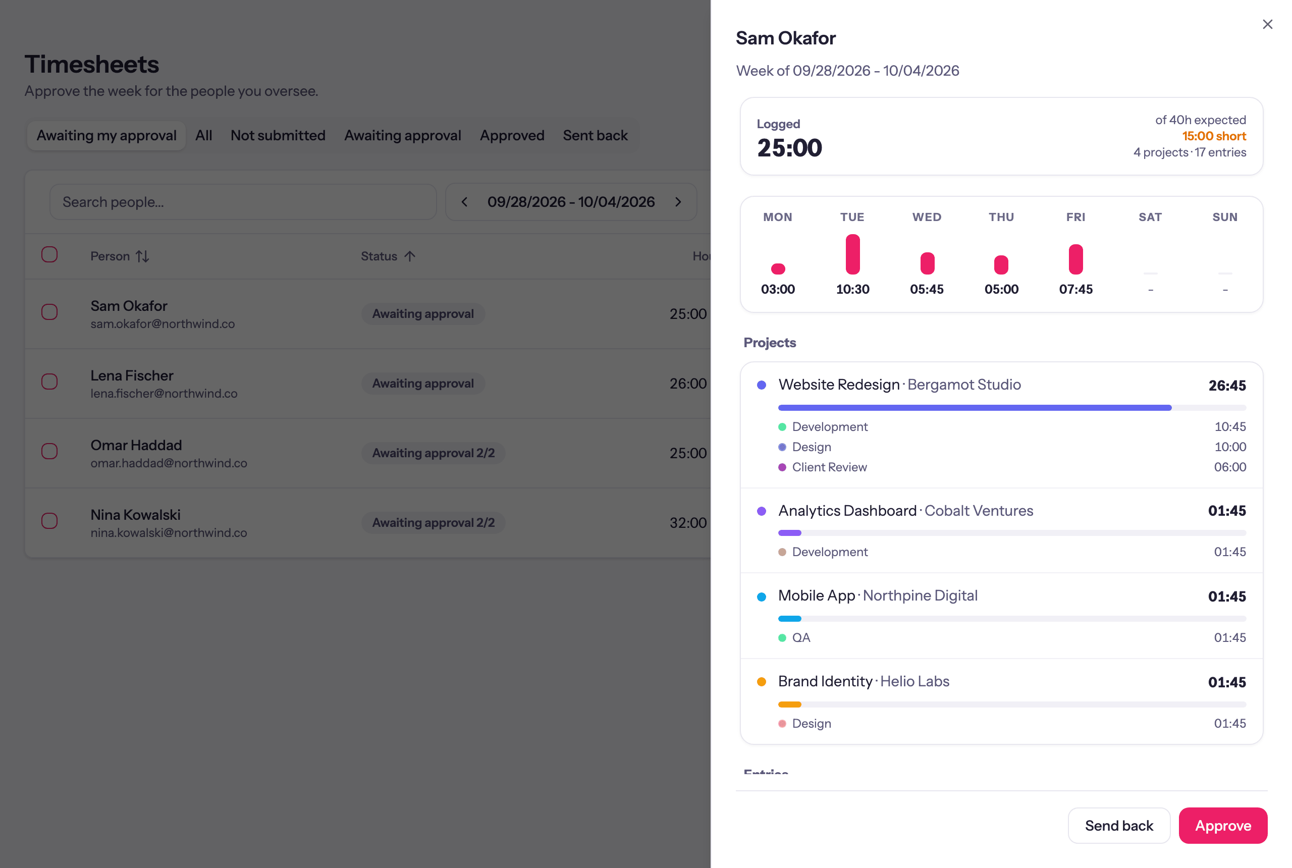1292x868 pixels.
Task: Switch to Awaiting my approval tab
Action: (106, 136)
